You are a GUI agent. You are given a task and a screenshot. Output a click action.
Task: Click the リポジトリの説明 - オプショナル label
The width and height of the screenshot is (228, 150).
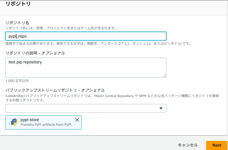[x=35, y=53]
